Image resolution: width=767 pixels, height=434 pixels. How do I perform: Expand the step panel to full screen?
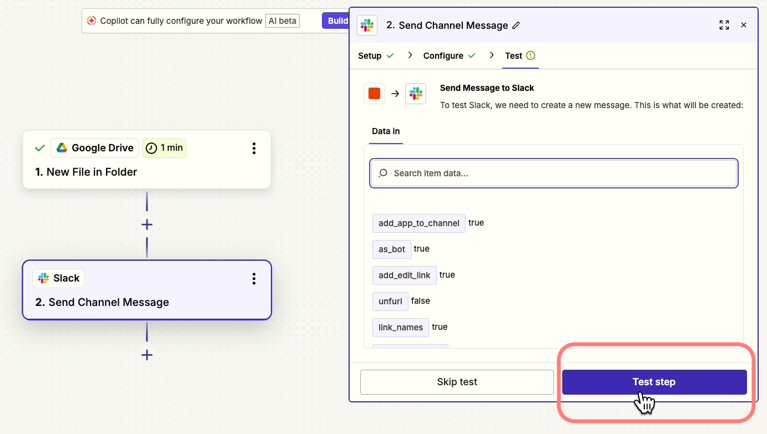click(x=724, y=25)
